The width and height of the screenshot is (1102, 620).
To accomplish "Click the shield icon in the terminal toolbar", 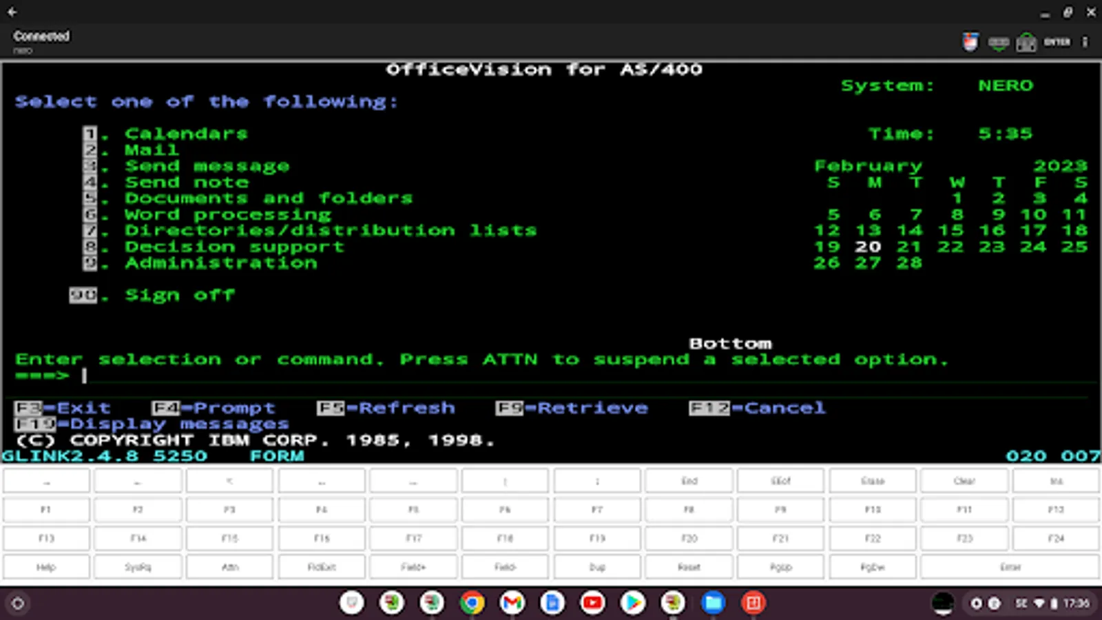I will (970, 43).
